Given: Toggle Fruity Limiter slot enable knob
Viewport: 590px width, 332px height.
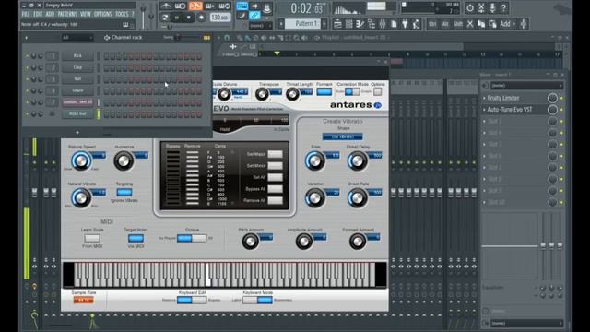Looking at the screenshot, I should point(552,98).
